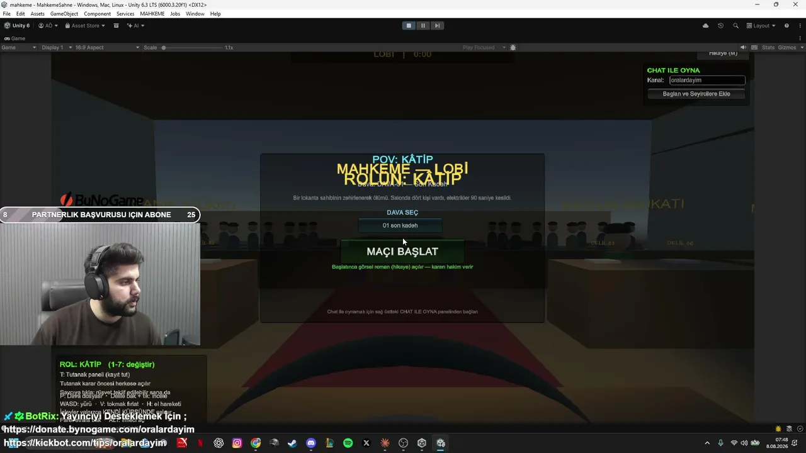Open ChatGPT from the taskbar
This screenshot has height=453, width=806.
pos(219,443)
